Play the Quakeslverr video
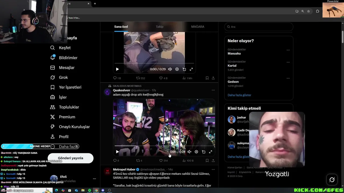 click(117, 152)
